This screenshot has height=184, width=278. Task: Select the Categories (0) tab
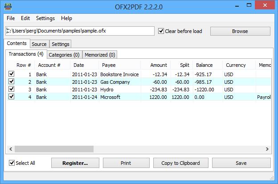click(64, 55)
